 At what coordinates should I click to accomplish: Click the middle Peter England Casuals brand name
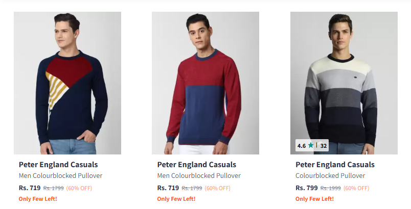197,165
